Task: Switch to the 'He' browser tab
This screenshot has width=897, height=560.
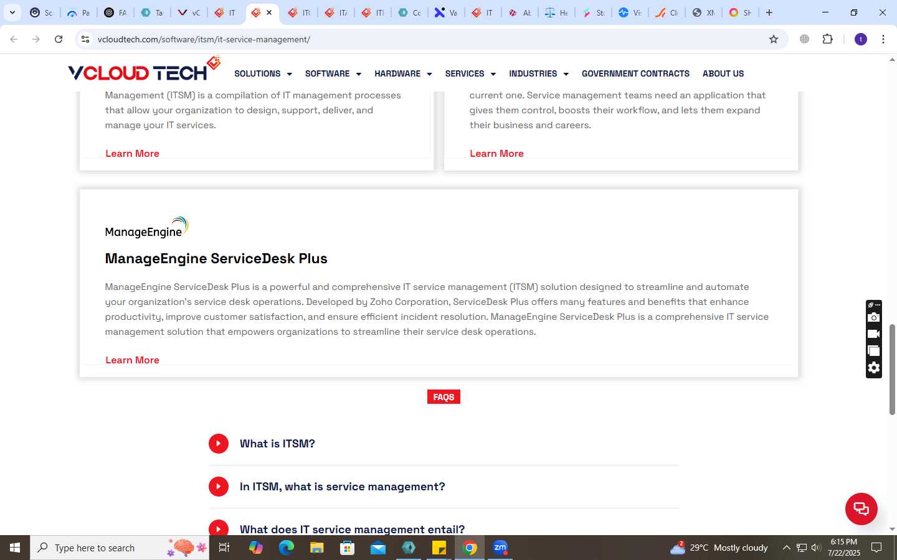Action: (x=556, y=12)
